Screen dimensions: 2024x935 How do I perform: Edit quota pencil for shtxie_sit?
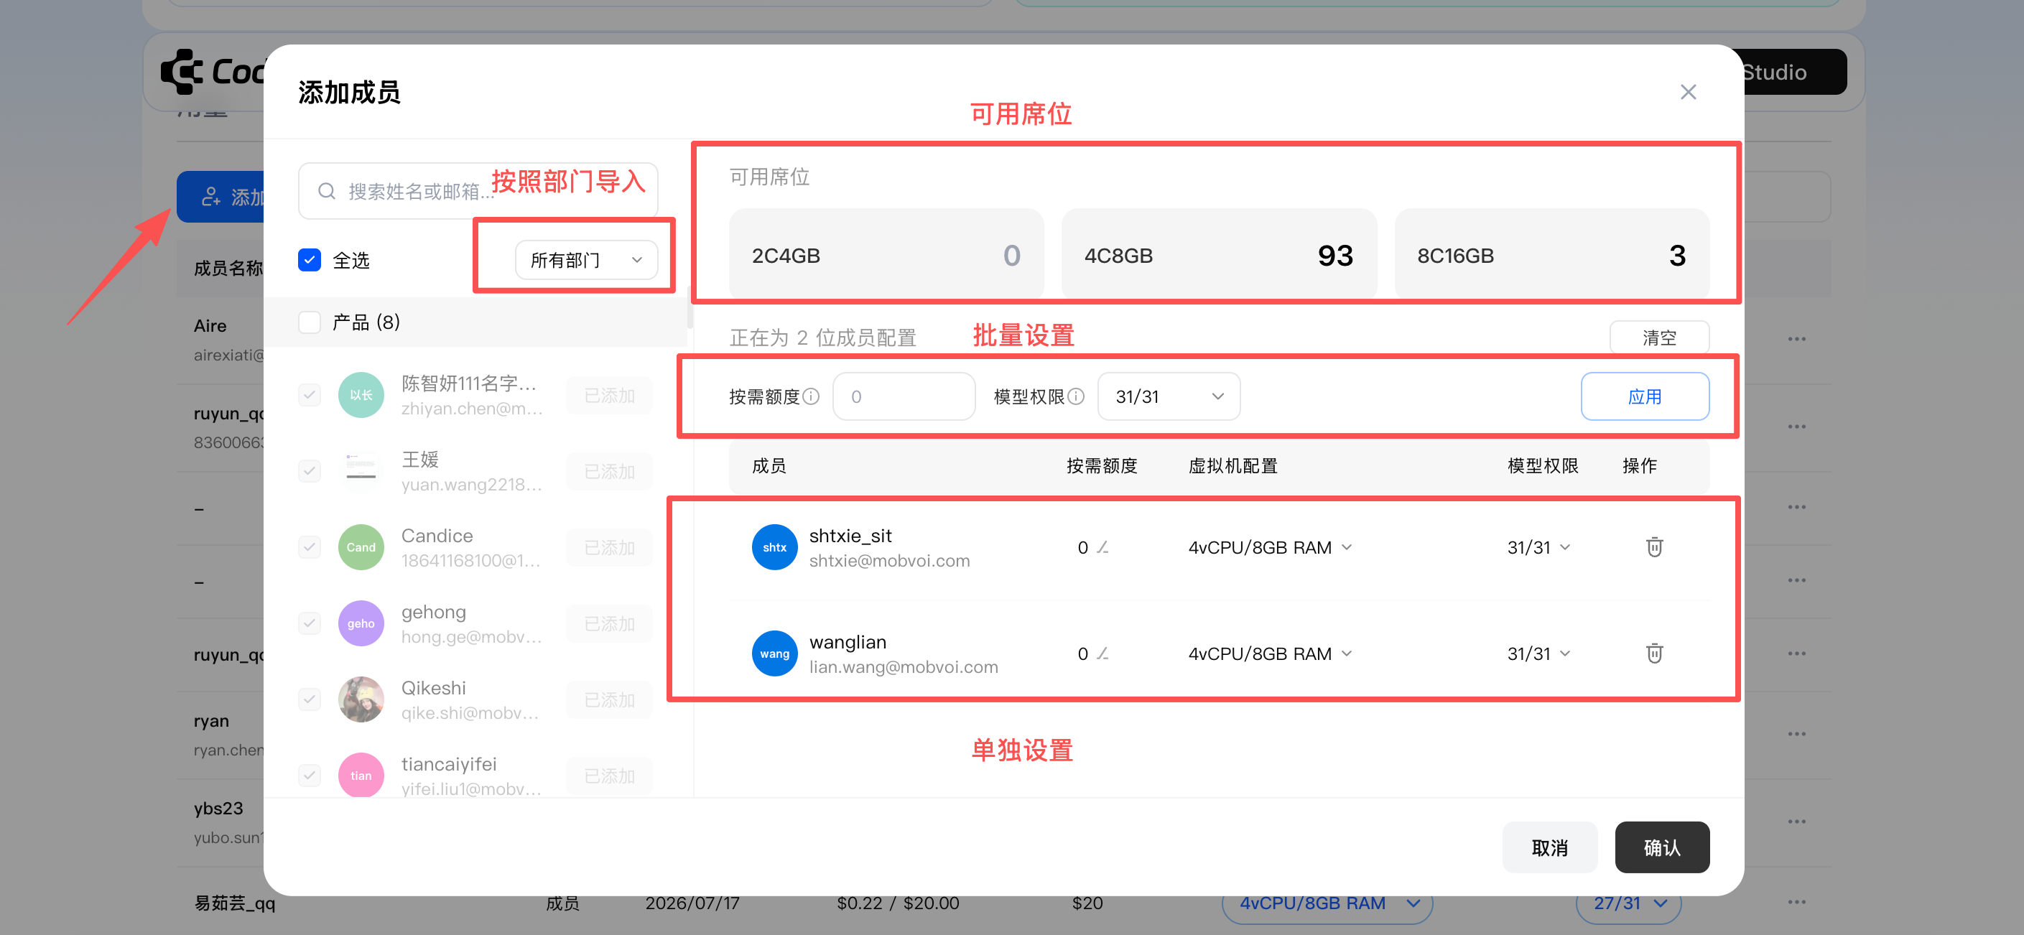pos(1102,547)
